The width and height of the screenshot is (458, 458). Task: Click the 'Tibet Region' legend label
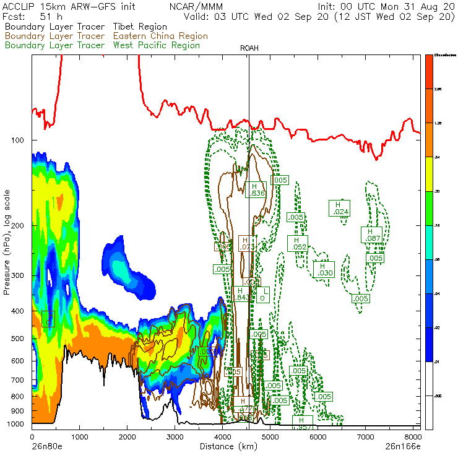140,27
